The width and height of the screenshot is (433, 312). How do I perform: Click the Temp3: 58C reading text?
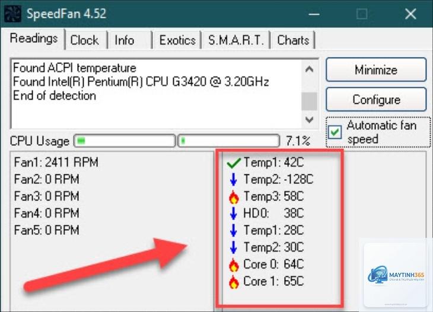tap(273, 196)
